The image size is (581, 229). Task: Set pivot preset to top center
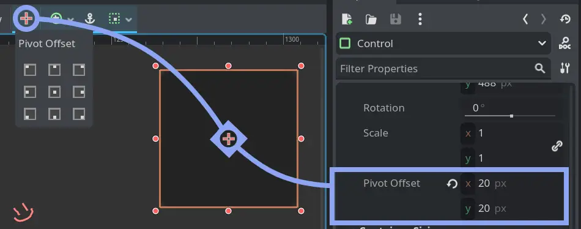click(54, 70)
